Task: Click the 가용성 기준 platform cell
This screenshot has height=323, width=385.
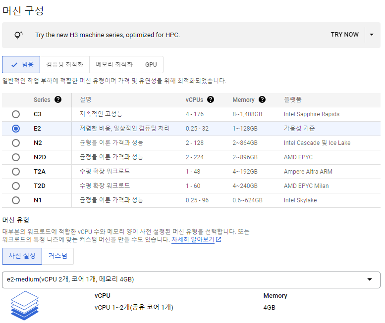Action: (299, 129)
